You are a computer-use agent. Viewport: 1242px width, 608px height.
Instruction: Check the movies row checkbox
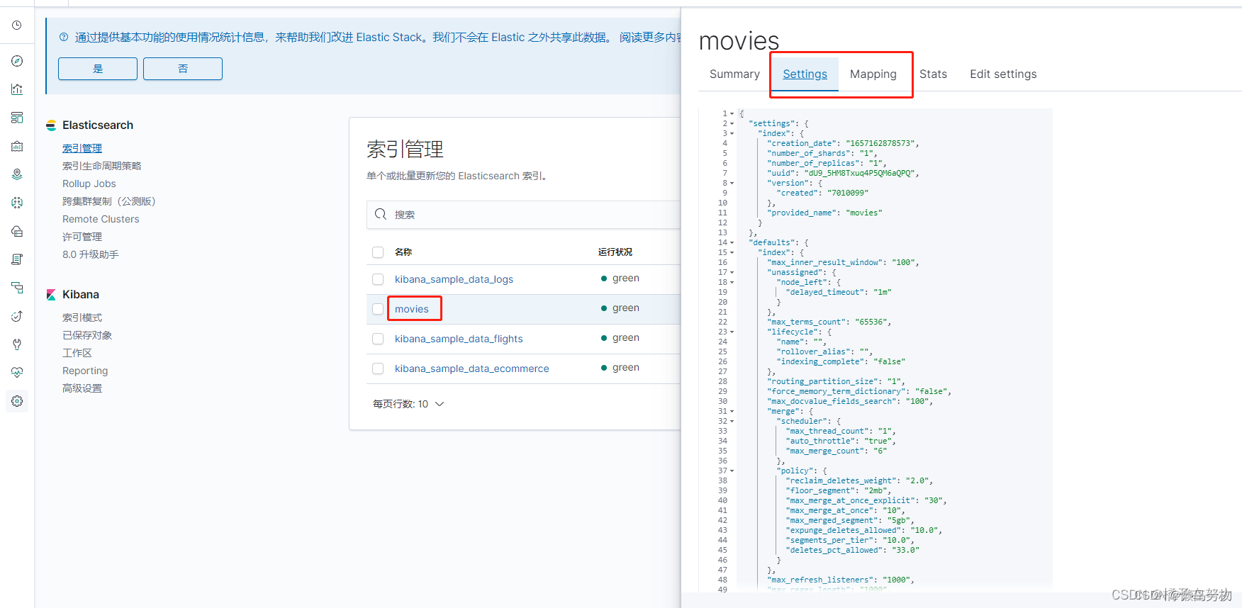378,309
